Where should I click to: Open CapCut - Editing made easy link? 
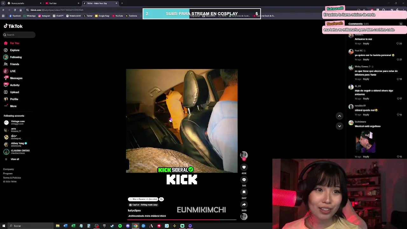coord(143,205)
